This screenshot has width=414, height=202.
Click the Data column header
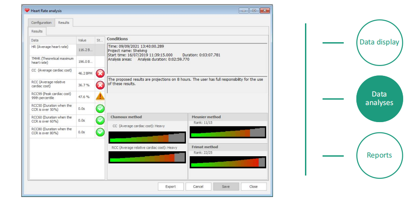click(52, 40)
